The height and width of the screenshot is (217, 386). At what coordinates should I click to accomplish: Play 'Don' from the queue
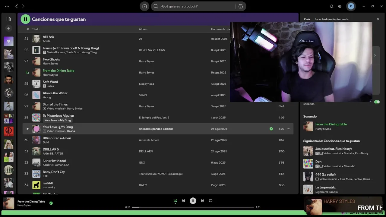coord(308,164)
